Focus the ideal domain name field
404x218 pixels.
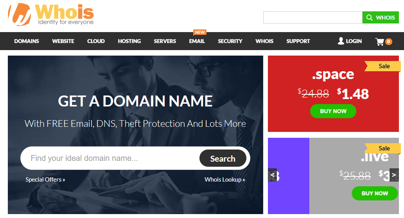(x=111, y=158)
